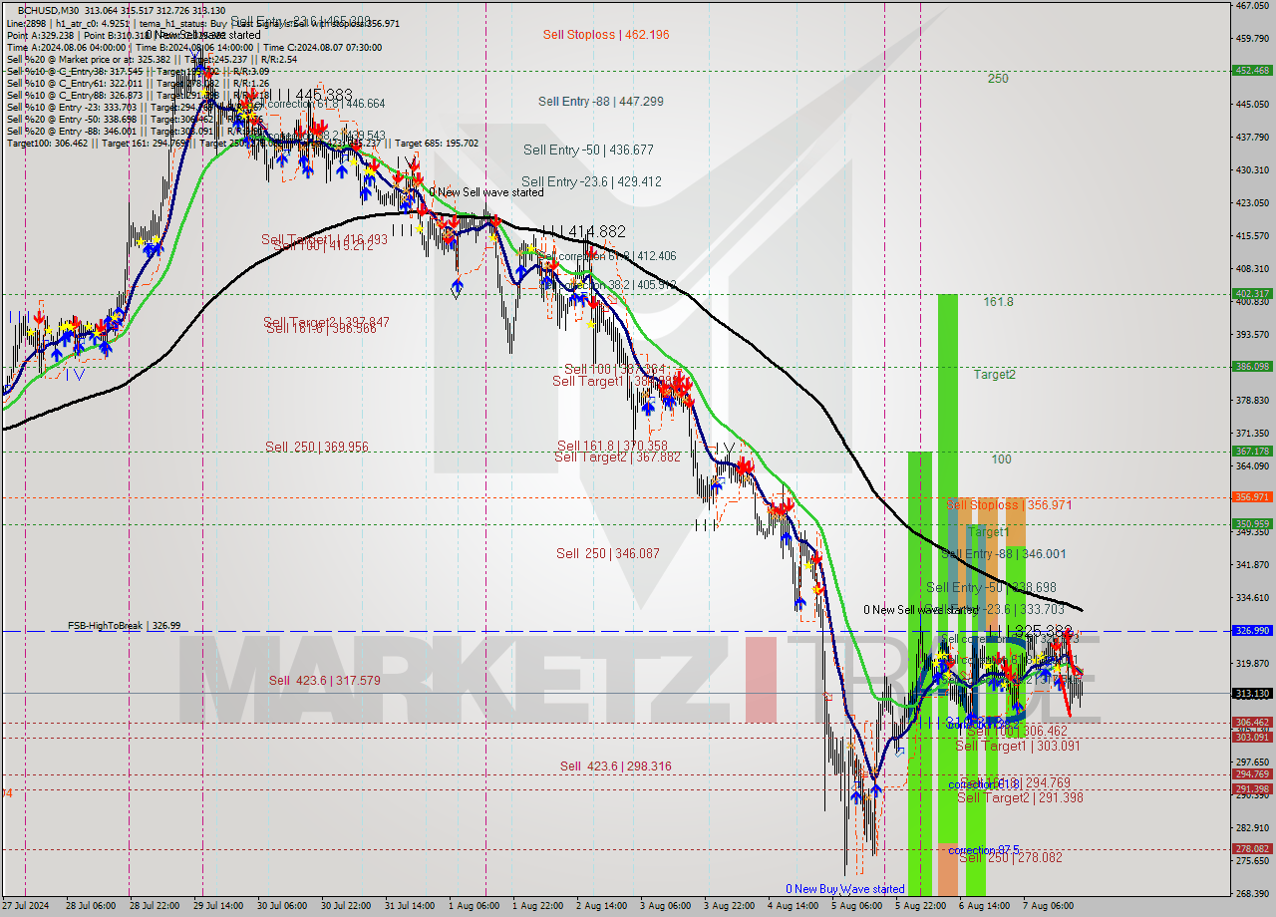The image size is (1276, 917).
Task: Select the 367.178 green price tag
Action: point(1252,452)
